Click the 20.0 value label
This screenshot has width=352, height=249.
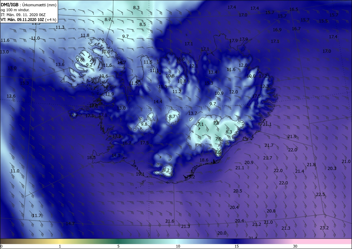pyautogui.click(x=222, y=233)
